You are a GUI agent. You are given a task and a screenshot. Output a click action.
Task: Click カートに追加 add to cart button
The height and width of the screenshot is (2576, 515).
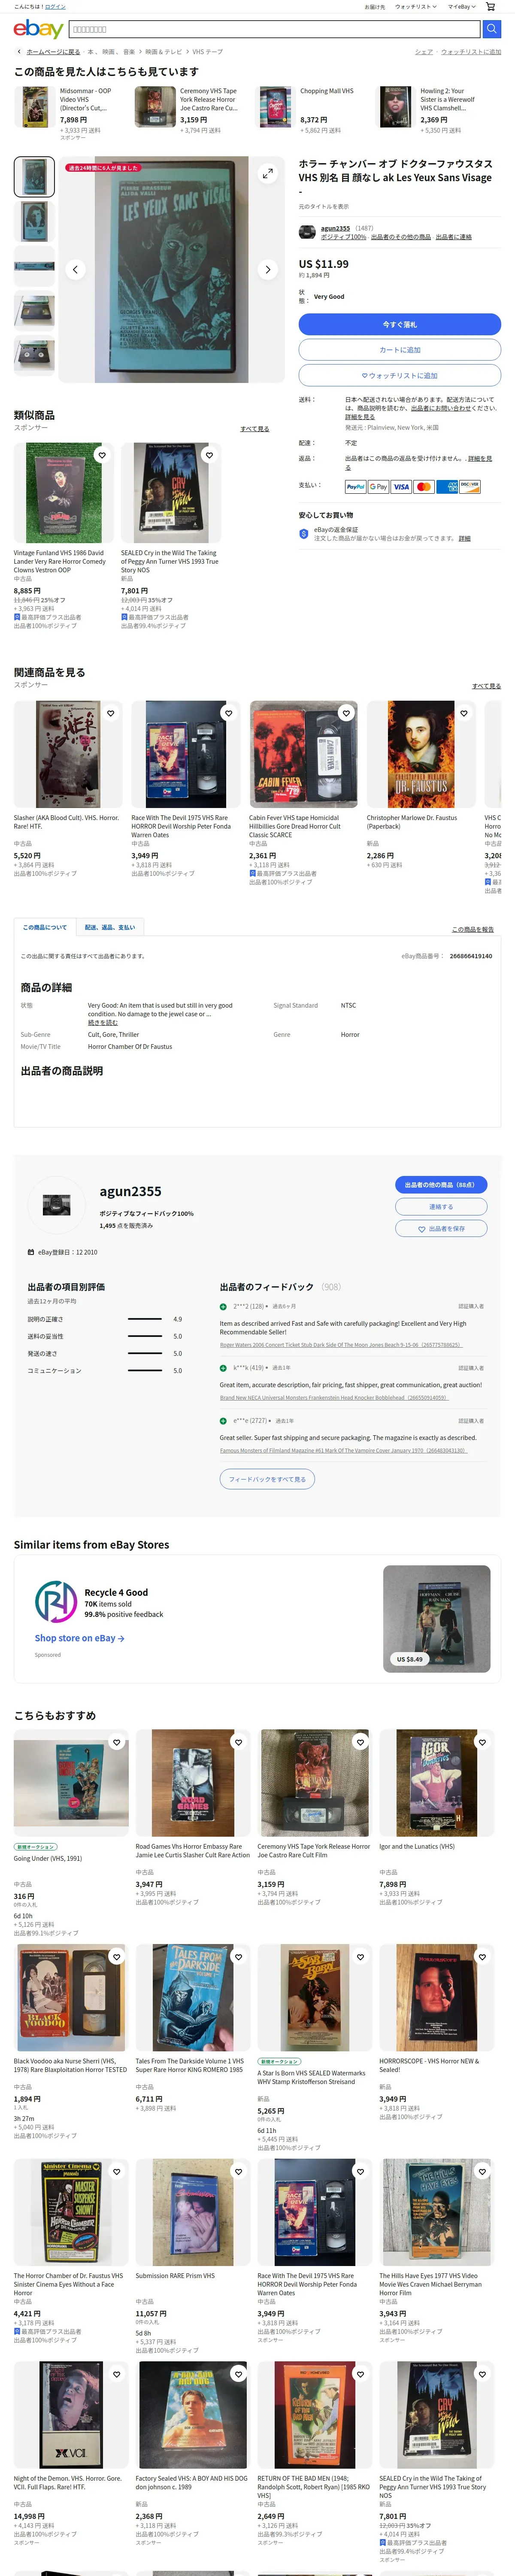(x=399, y=350)
